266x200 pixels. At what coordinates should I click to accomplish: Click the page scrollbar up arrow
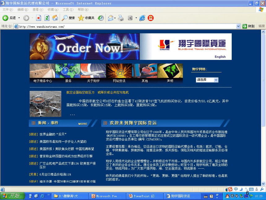point(263,32)
